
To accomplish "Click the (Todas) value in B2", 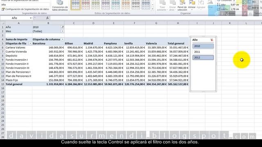I will [x=37, y=31].
